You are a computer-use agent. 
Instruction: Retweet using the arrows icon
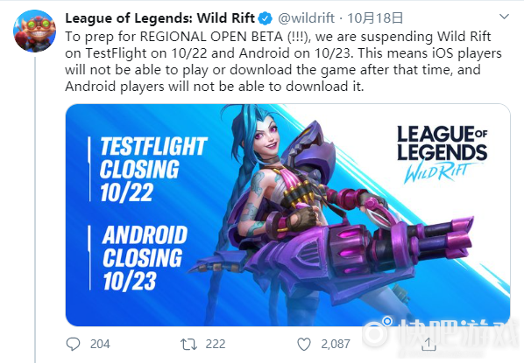pos(188,344)
